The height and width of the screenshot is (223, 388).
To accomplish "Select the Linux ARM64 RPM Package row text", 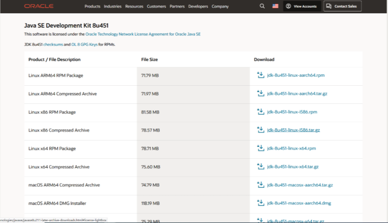I will click(x=56, y=75).
